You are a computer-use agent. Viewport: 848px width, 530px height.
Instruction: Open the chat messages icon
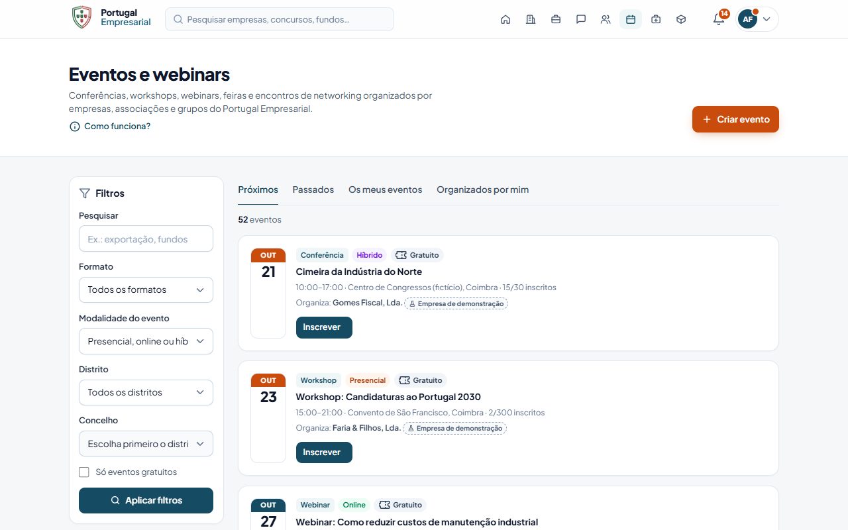pos(581,19)
